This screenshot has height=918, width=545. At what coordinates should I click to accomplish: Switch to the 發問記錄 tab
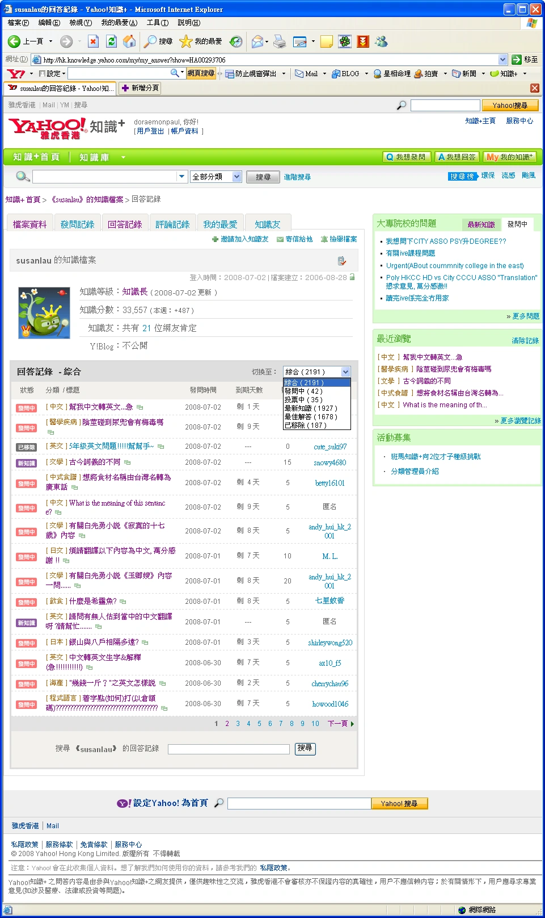click(78, 224)
